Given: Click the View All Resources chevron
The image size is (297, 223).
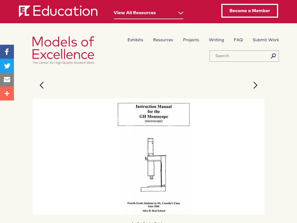Looking at the screenshot, I should 181,13.
